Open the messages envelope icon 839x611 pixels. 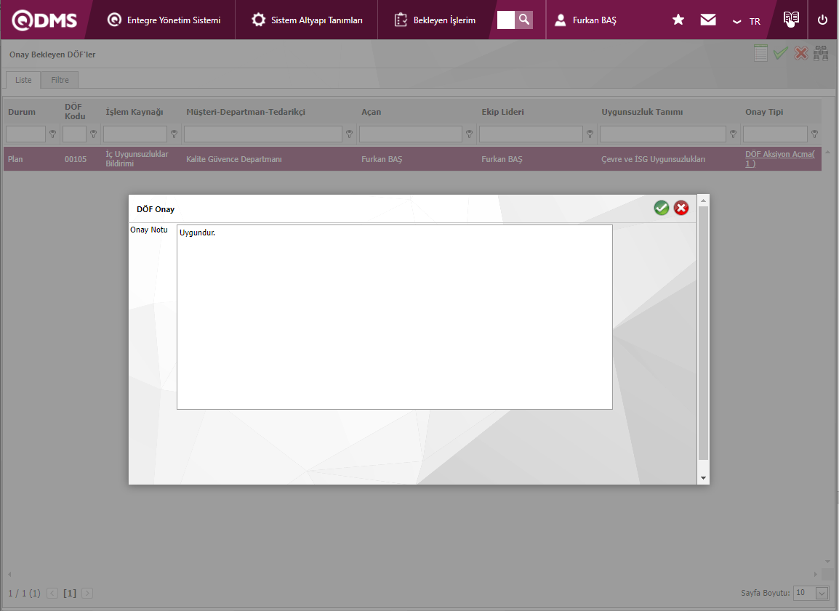point(707,20)
